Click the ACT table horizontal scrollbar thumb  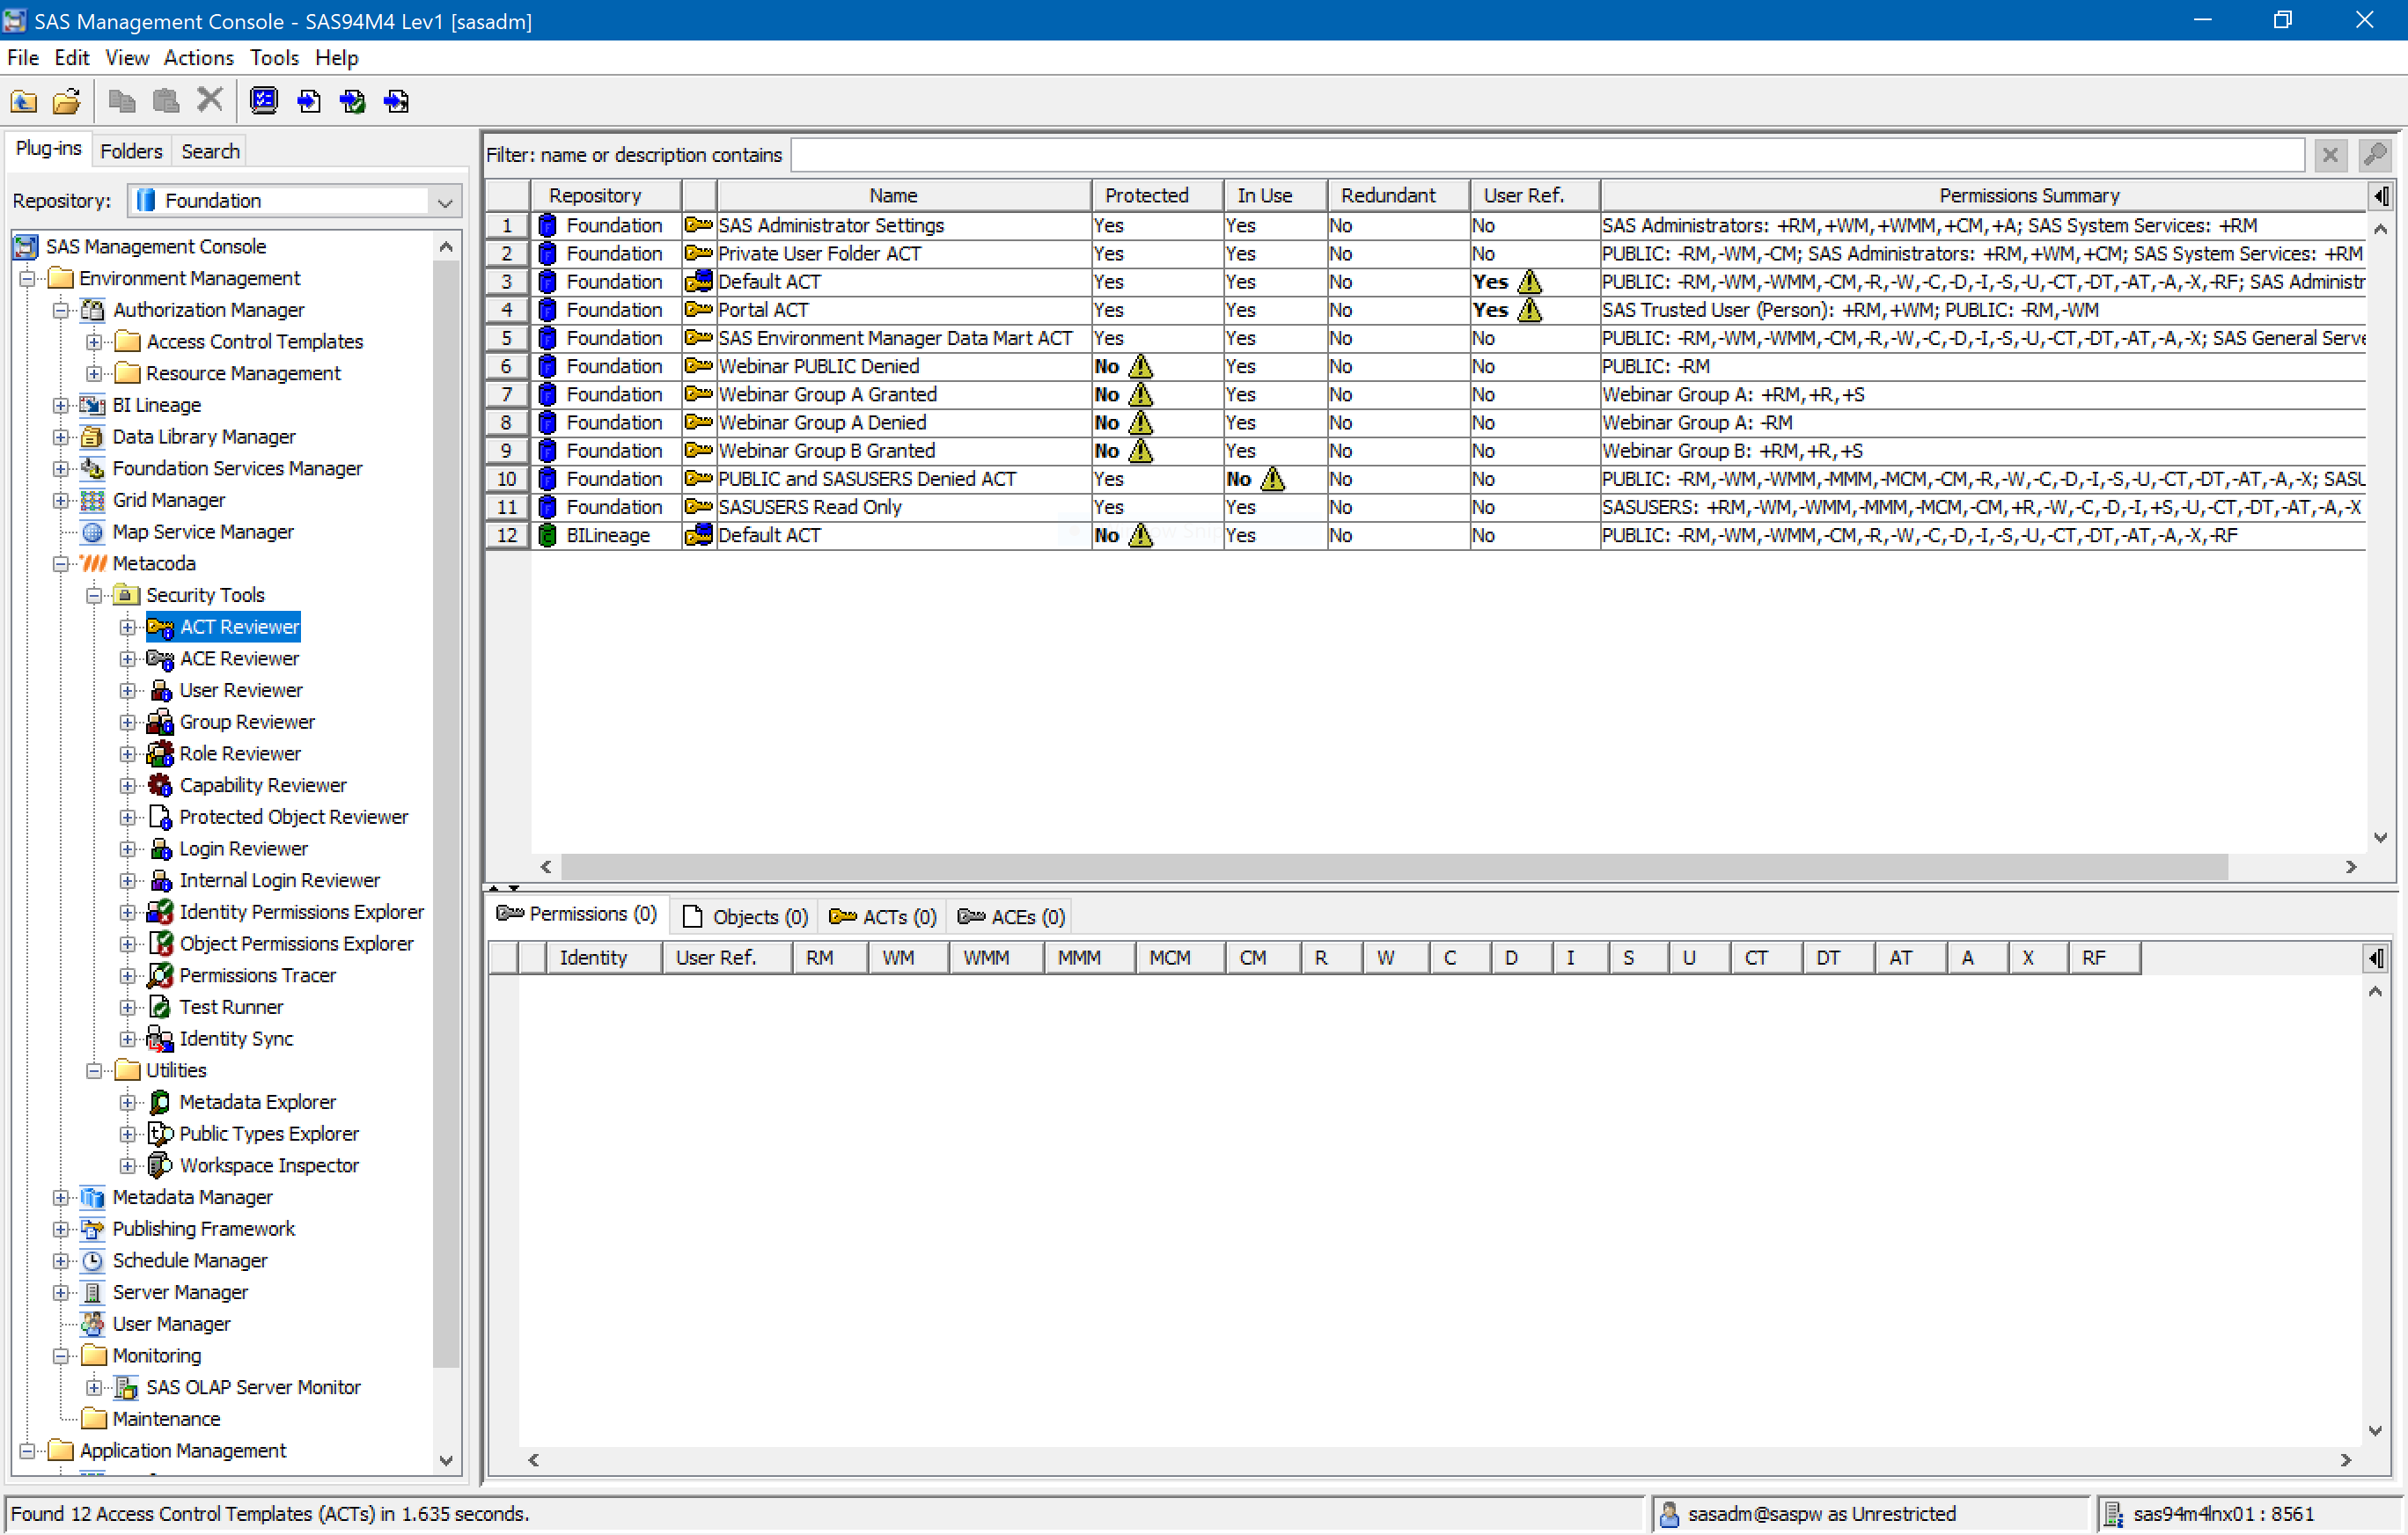point(1394,866)
